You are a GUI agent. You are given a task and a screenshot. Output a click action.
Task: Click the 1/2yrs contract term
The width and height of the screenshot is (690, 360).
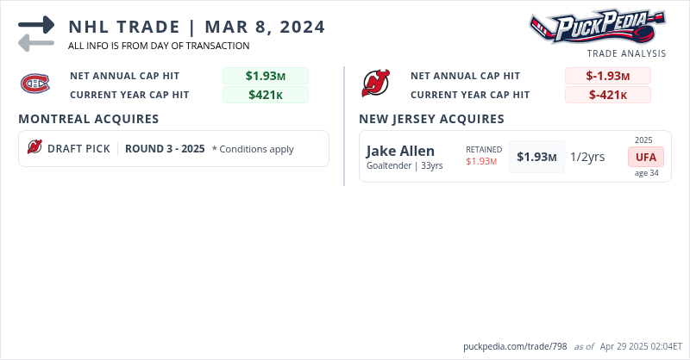[587, 157]
